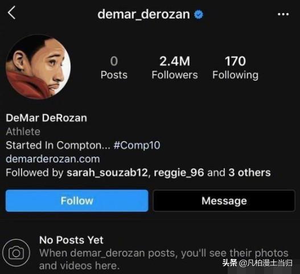This screenshot has width=300, height=274.
Task: Open the three-dot options menu
Action: (x=283, y=14)
